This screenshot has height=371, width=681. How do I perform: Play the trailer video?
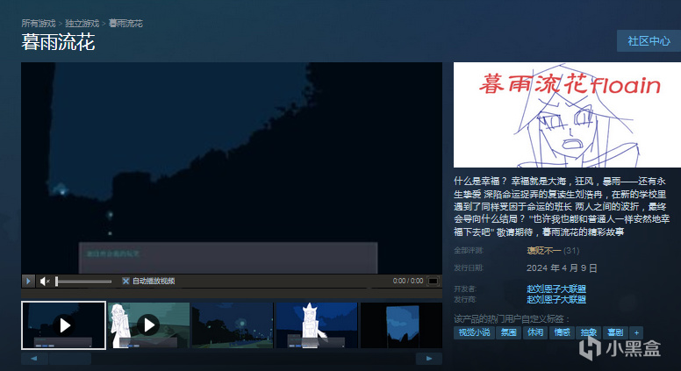(x=28, y=281)
